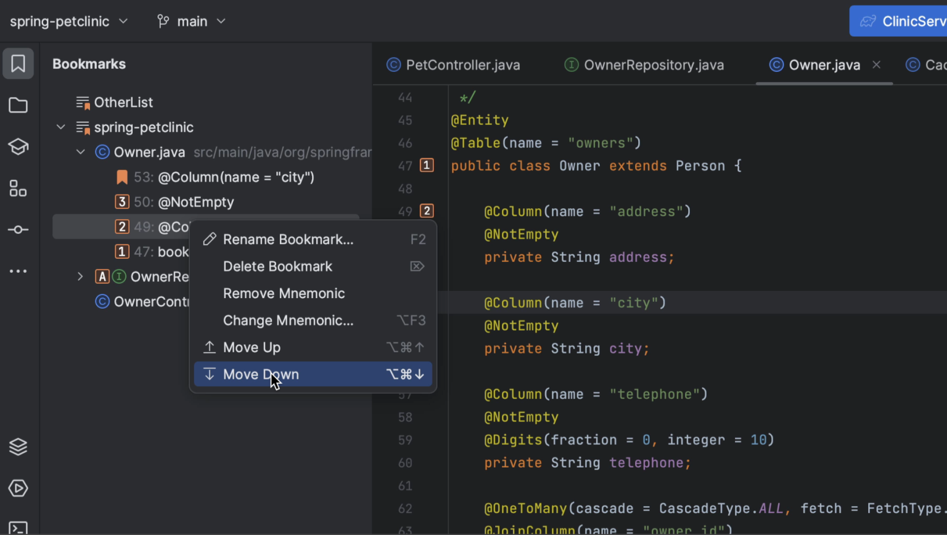Open the Run tool window
The height and width of the screenshot is (535, 947).
pyautogui.click(x=18, y=488)
